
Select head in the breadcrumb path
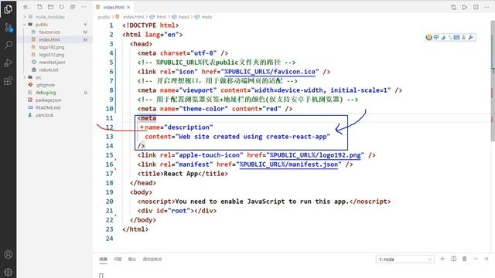click(x=183, y=17)
